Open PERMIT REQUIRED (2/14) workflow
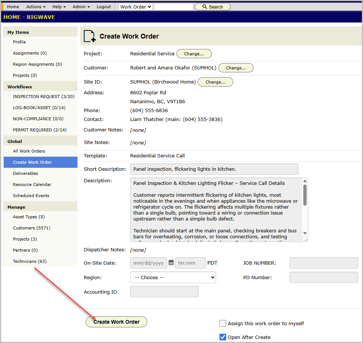The image size is (363, 343). pyautogui.click(x=40, y=130)
